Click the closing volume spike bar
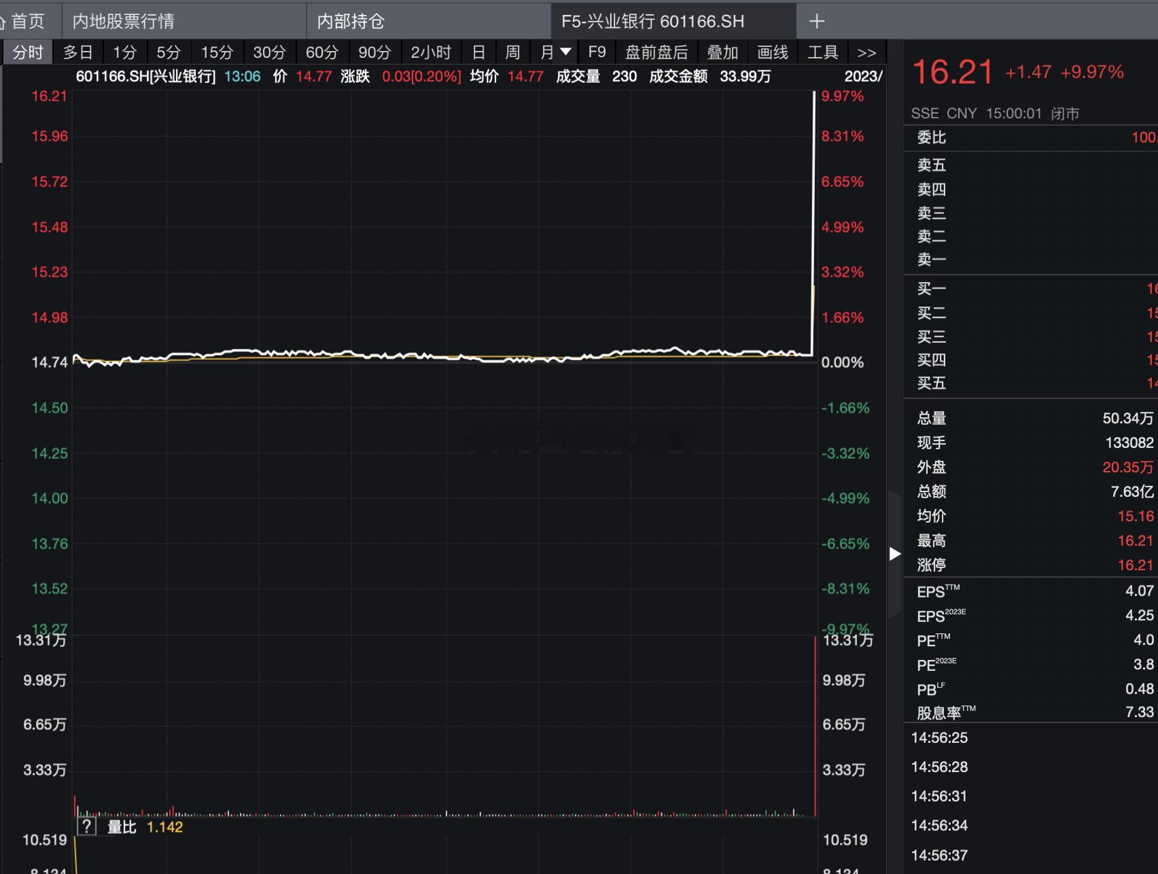Screen dimensions: 1158x874 click(x=814, y=726)
